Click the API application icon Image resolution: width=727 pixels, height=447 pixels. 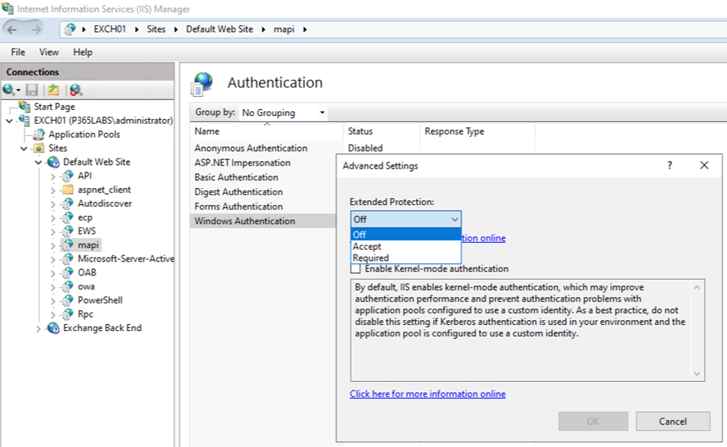pos(68,176)
